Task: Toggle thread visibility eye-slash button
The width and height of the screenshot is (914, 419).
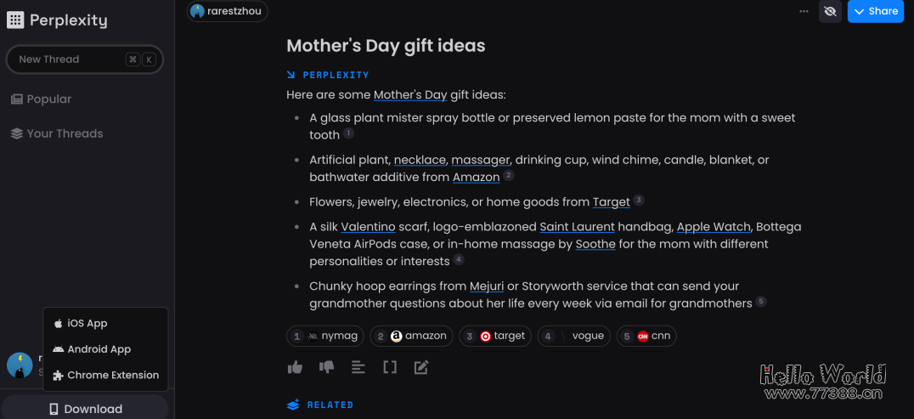Action: click(x=831, y=11)
